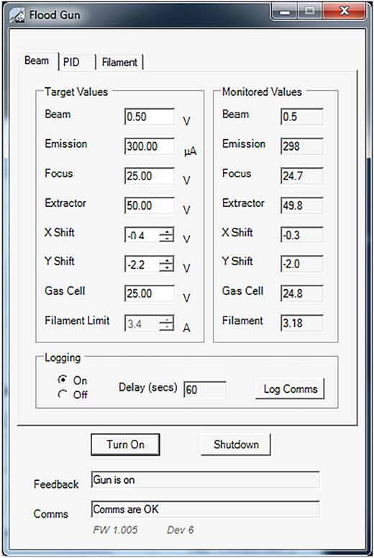This screenshot has height=558, width=374.
Task: Click monitored Filament value 3.18
Action: pyautogui.click(x=302, y=323)
